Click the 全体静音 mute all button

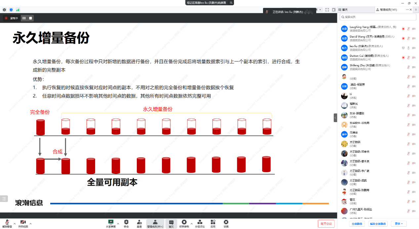click(x=357, y=224)
